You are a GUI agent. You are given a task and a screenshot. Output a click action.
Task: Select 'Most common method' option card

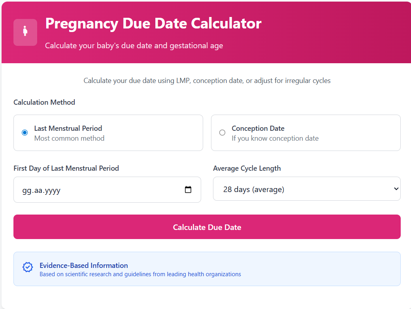click(x=108, y=132)
